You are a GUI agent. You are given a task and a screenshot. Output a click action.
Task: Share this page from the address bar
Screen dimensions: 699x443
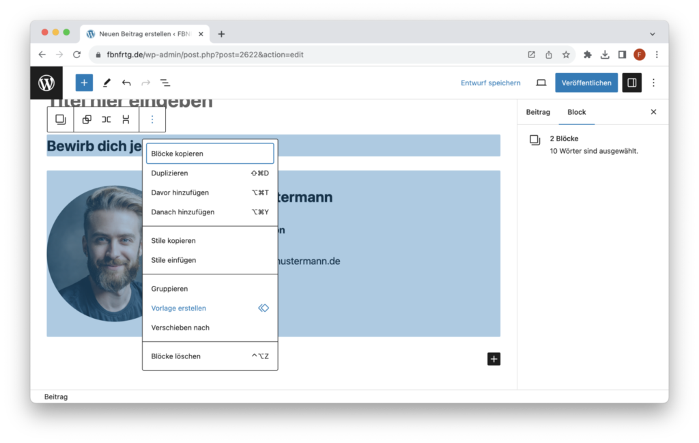pos(549,55)
